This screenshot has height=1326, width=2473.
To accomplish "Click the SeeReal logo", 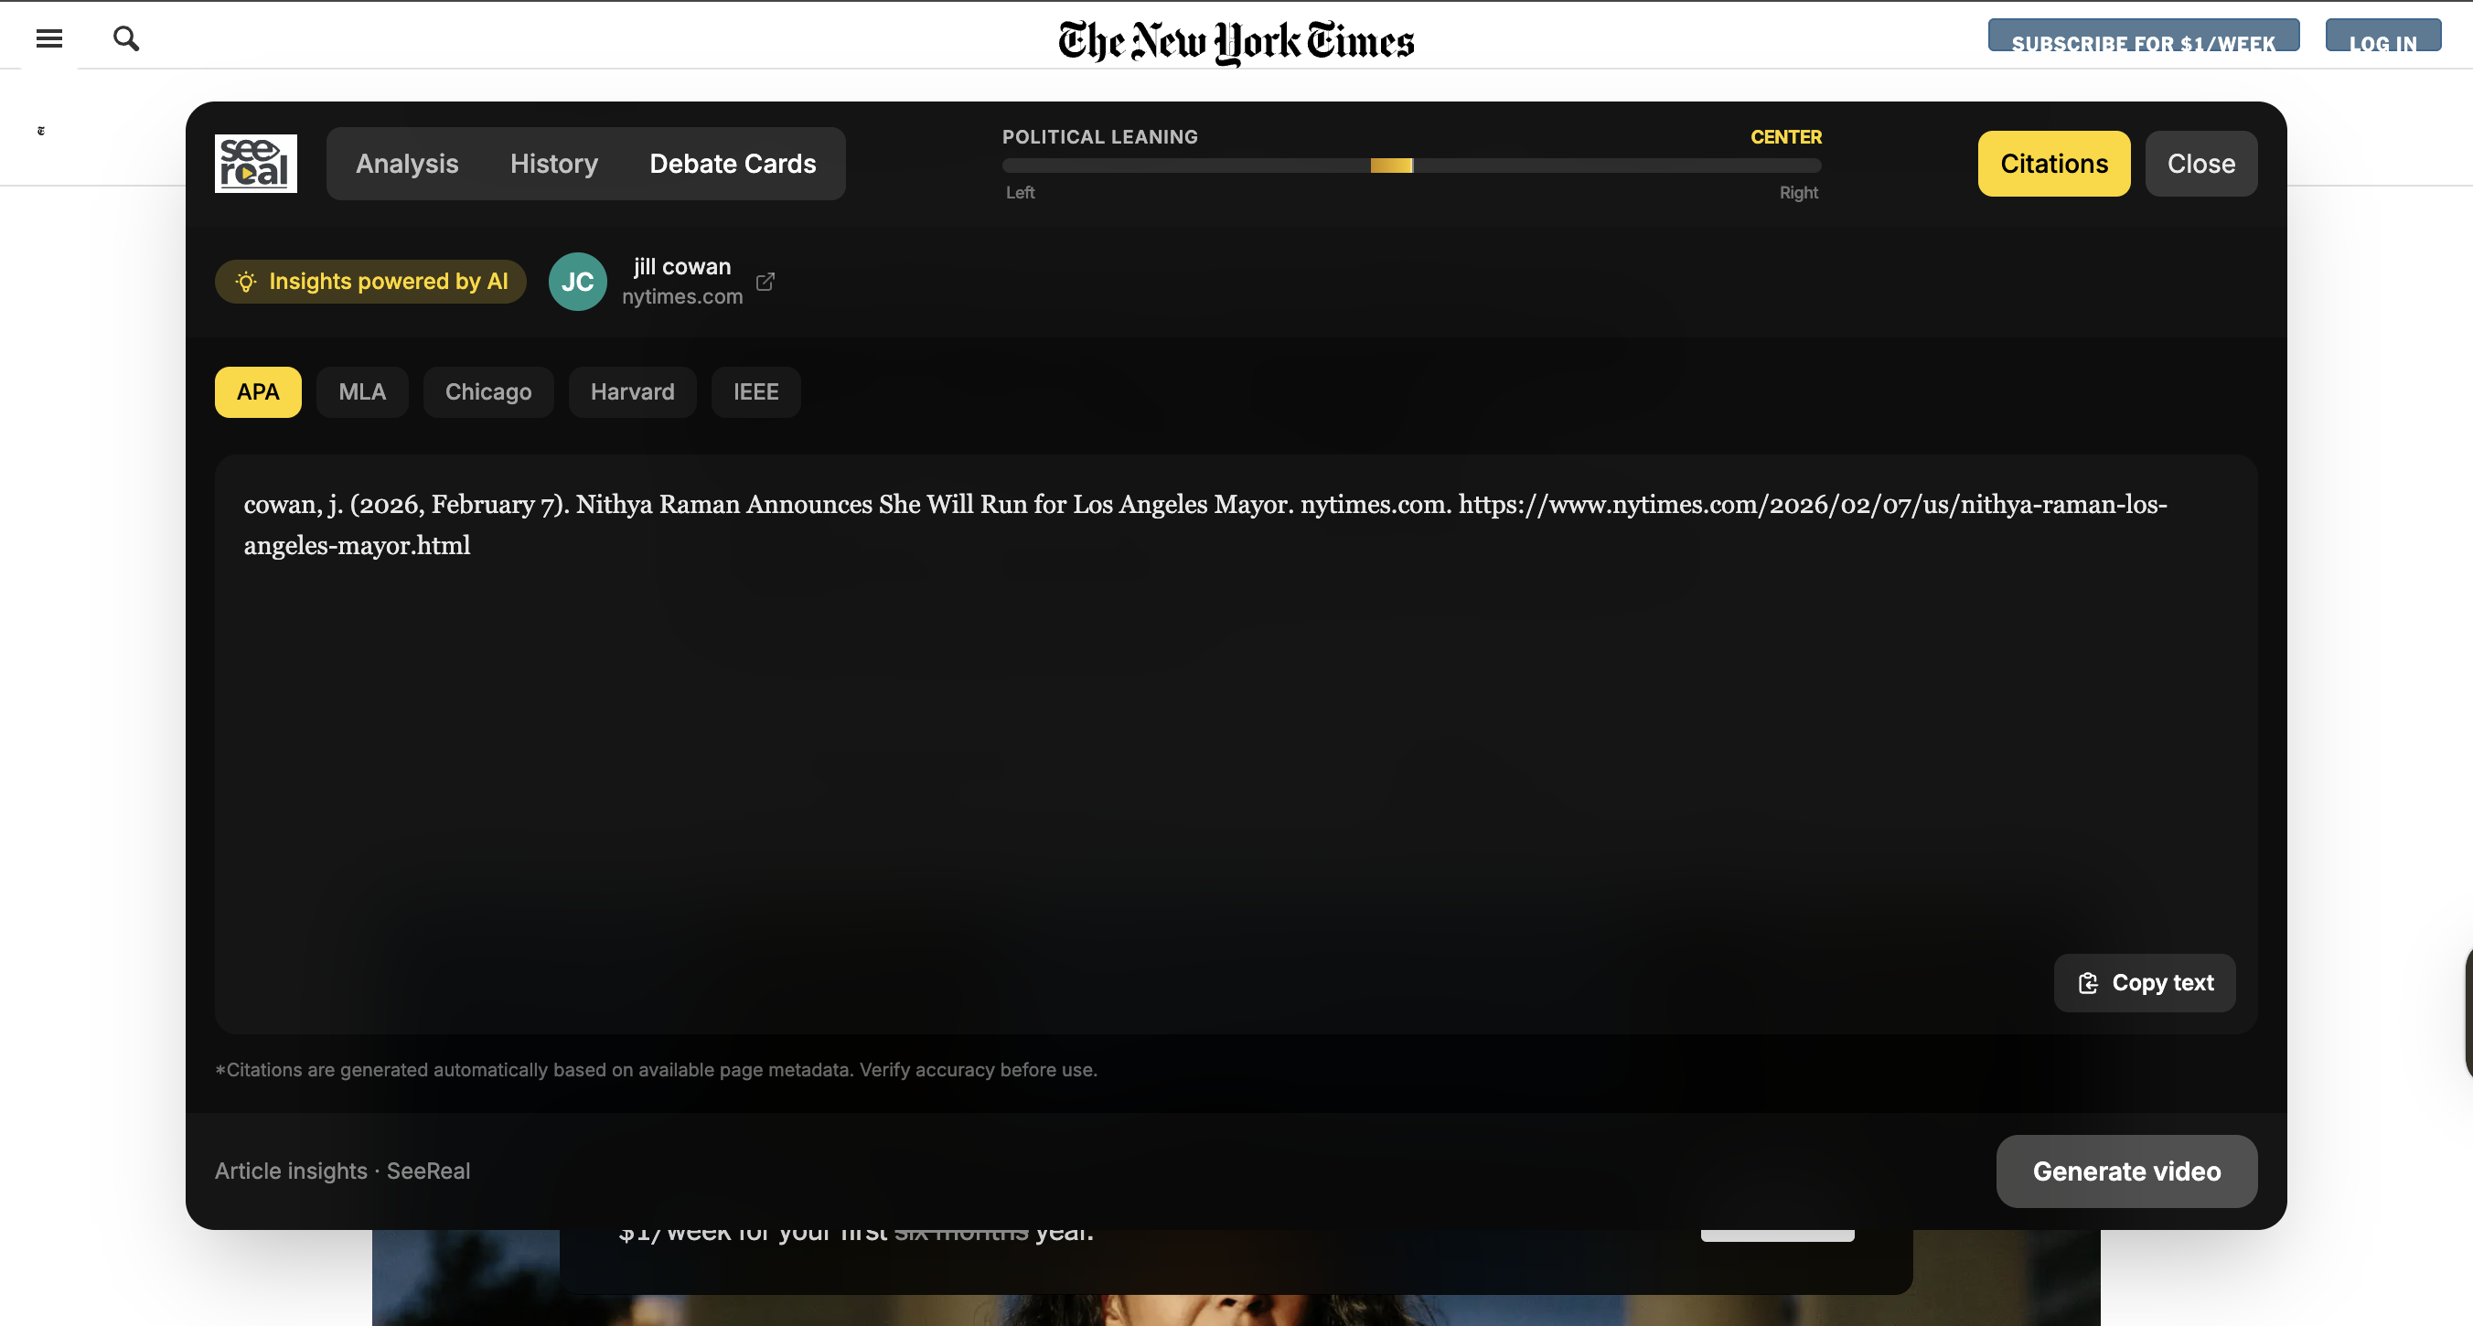I will [255, 163].
